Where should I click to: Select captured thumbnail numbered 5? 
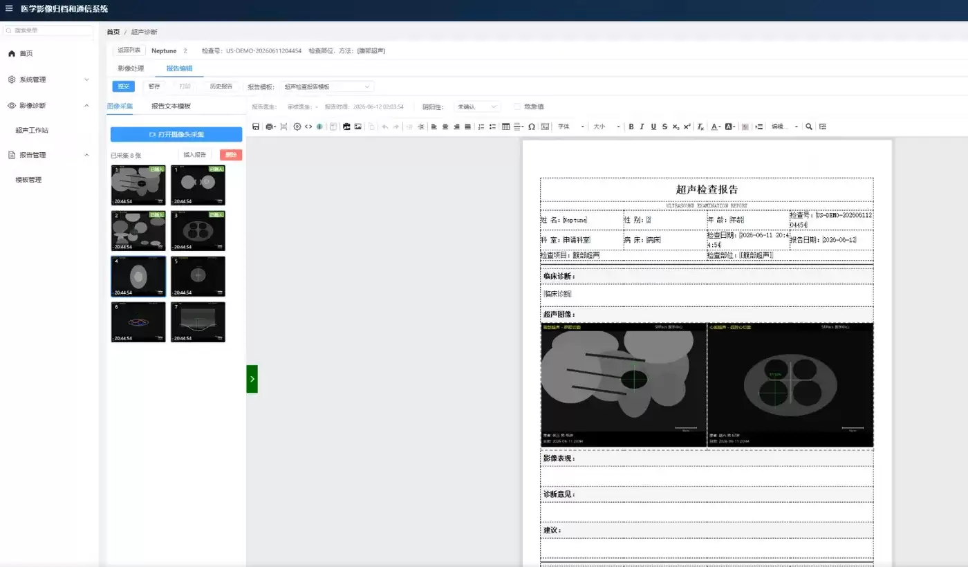click(198, 277)
